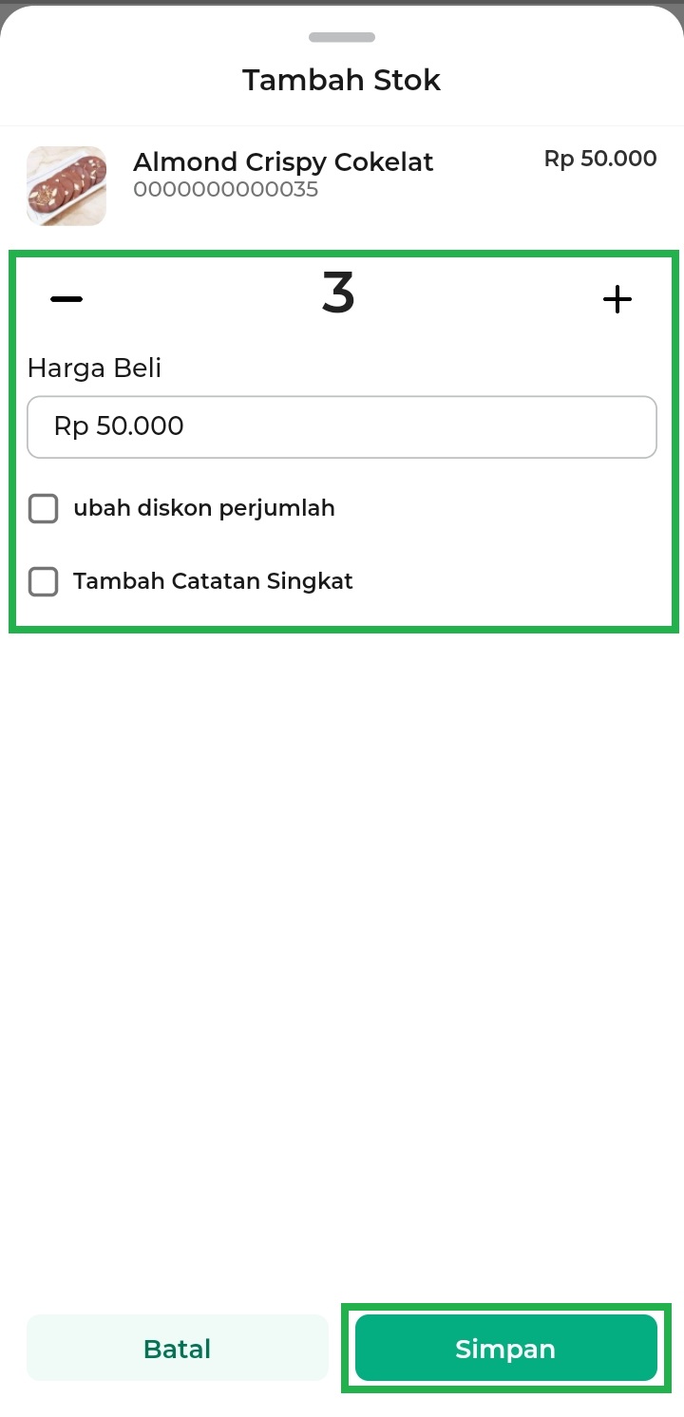Click the "Tambah Catatan Singkat" label text

pos(213,581)
